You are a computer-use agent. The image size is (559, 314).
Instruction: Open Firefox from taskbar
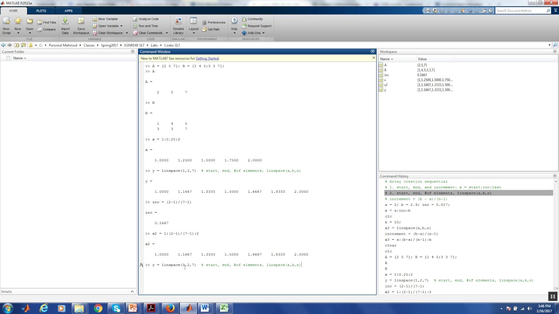(170, 308)
